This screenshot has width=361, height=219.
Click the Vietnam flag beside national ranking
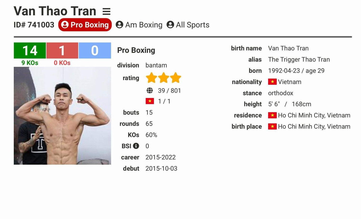(150, 101)
